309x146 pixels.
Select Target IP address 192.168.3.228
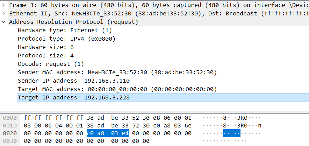163,97
